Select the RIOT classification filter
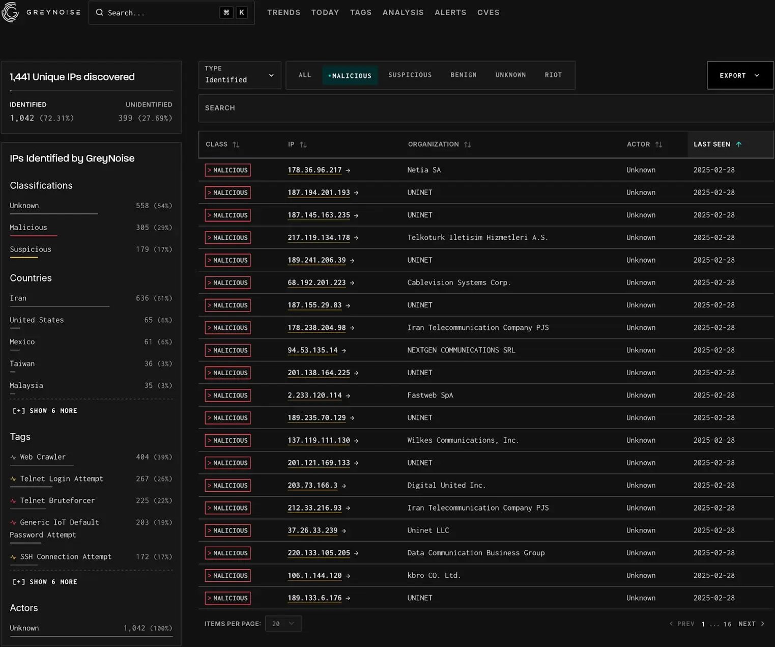 click(x=554, y=75)
